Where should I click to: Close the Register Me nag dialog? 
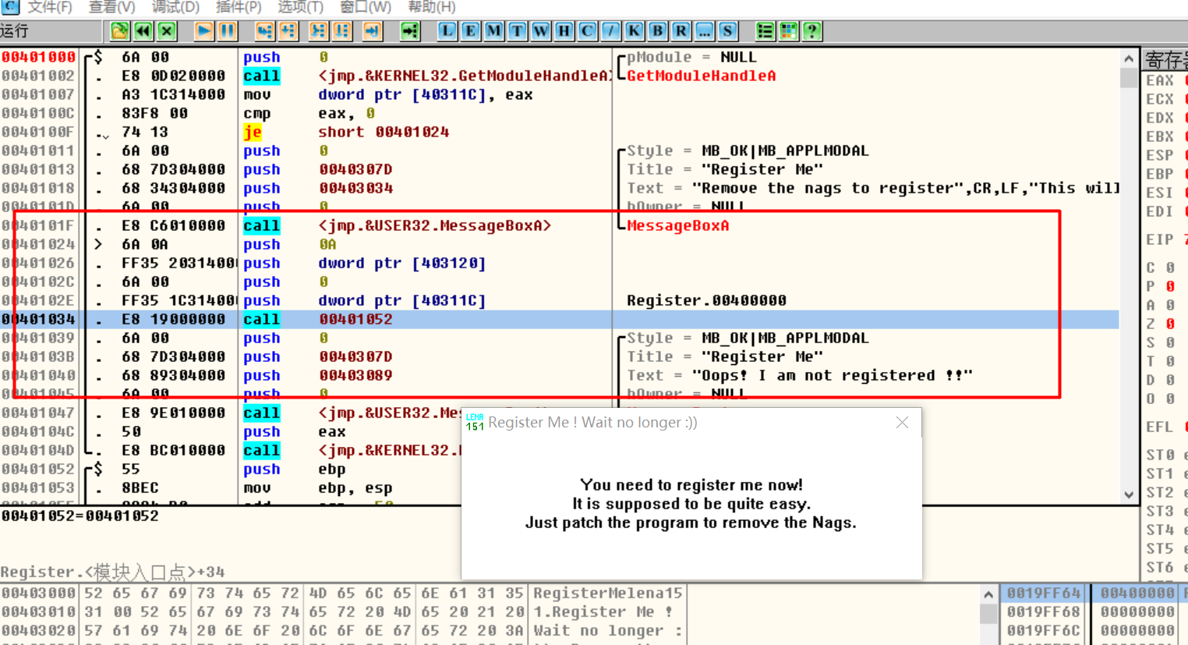(x=902, y=423)
